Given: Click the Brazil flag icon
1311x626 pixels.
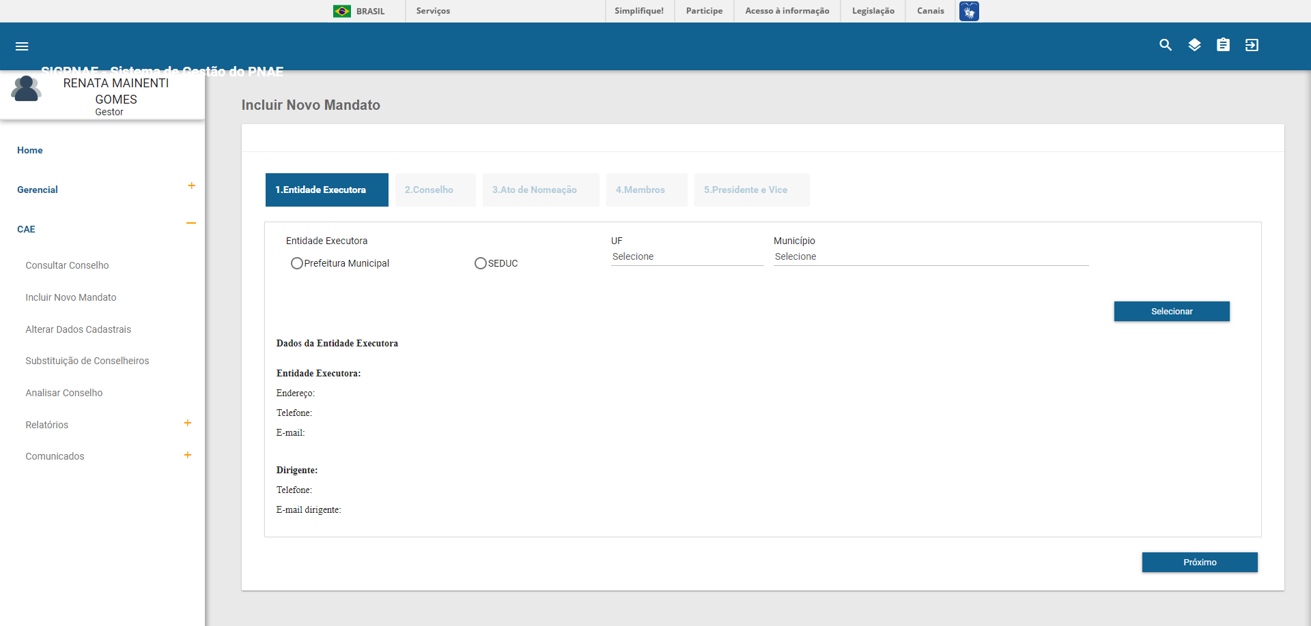Looking at the screenshot, I should (x=342, y=11).
